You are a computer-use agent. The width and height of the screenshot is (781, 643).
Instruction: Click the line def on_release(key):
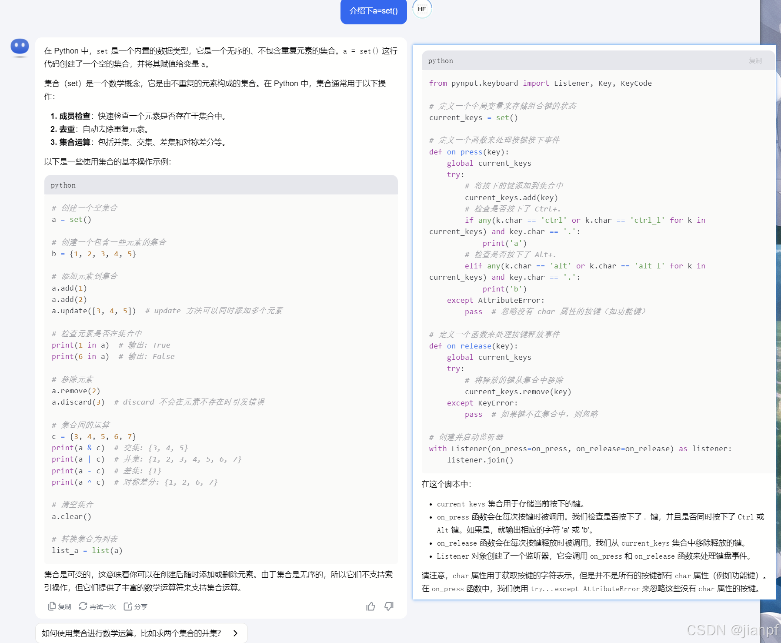pyautogui.click(x=473, y=346)
